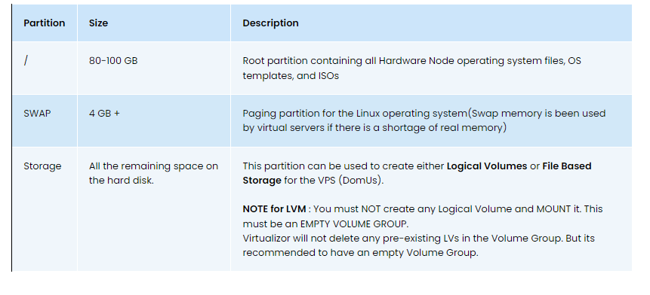
Task: Click the 'EMPTY VOLUME GROUP' sentence
Action: 325,224
